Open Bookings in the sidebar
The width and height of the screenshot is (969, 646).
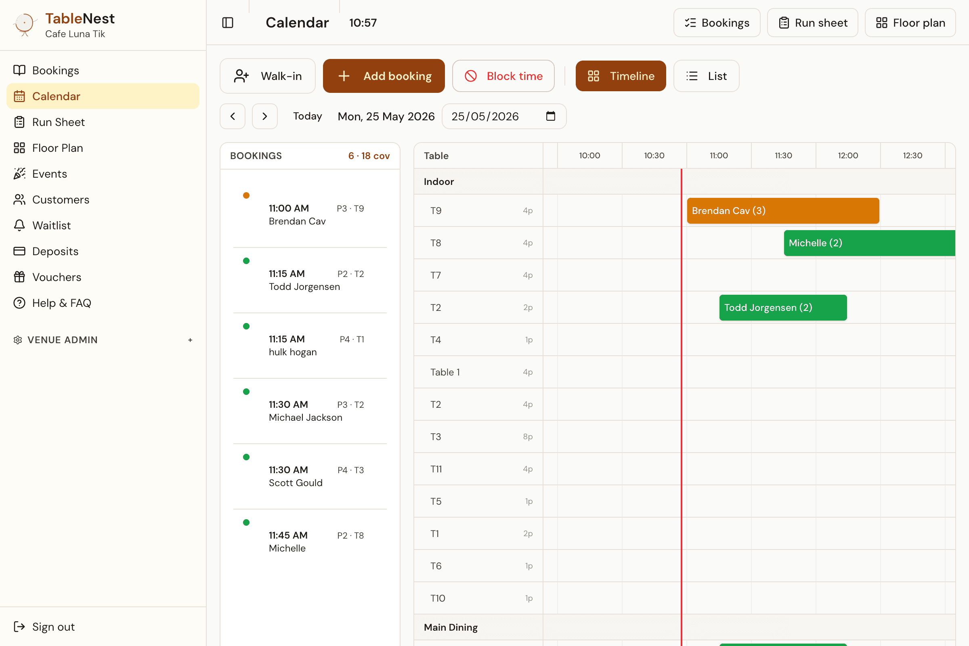103,70
